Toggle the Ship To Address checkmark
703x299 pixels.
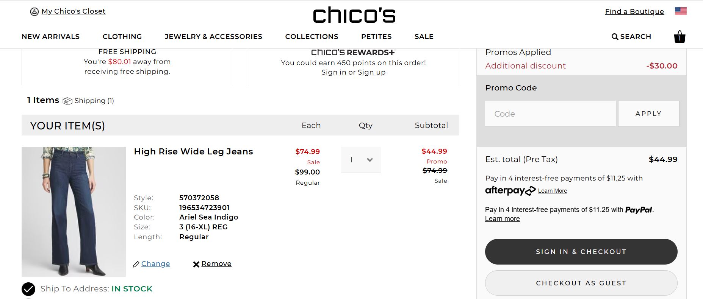coord(28,289)
